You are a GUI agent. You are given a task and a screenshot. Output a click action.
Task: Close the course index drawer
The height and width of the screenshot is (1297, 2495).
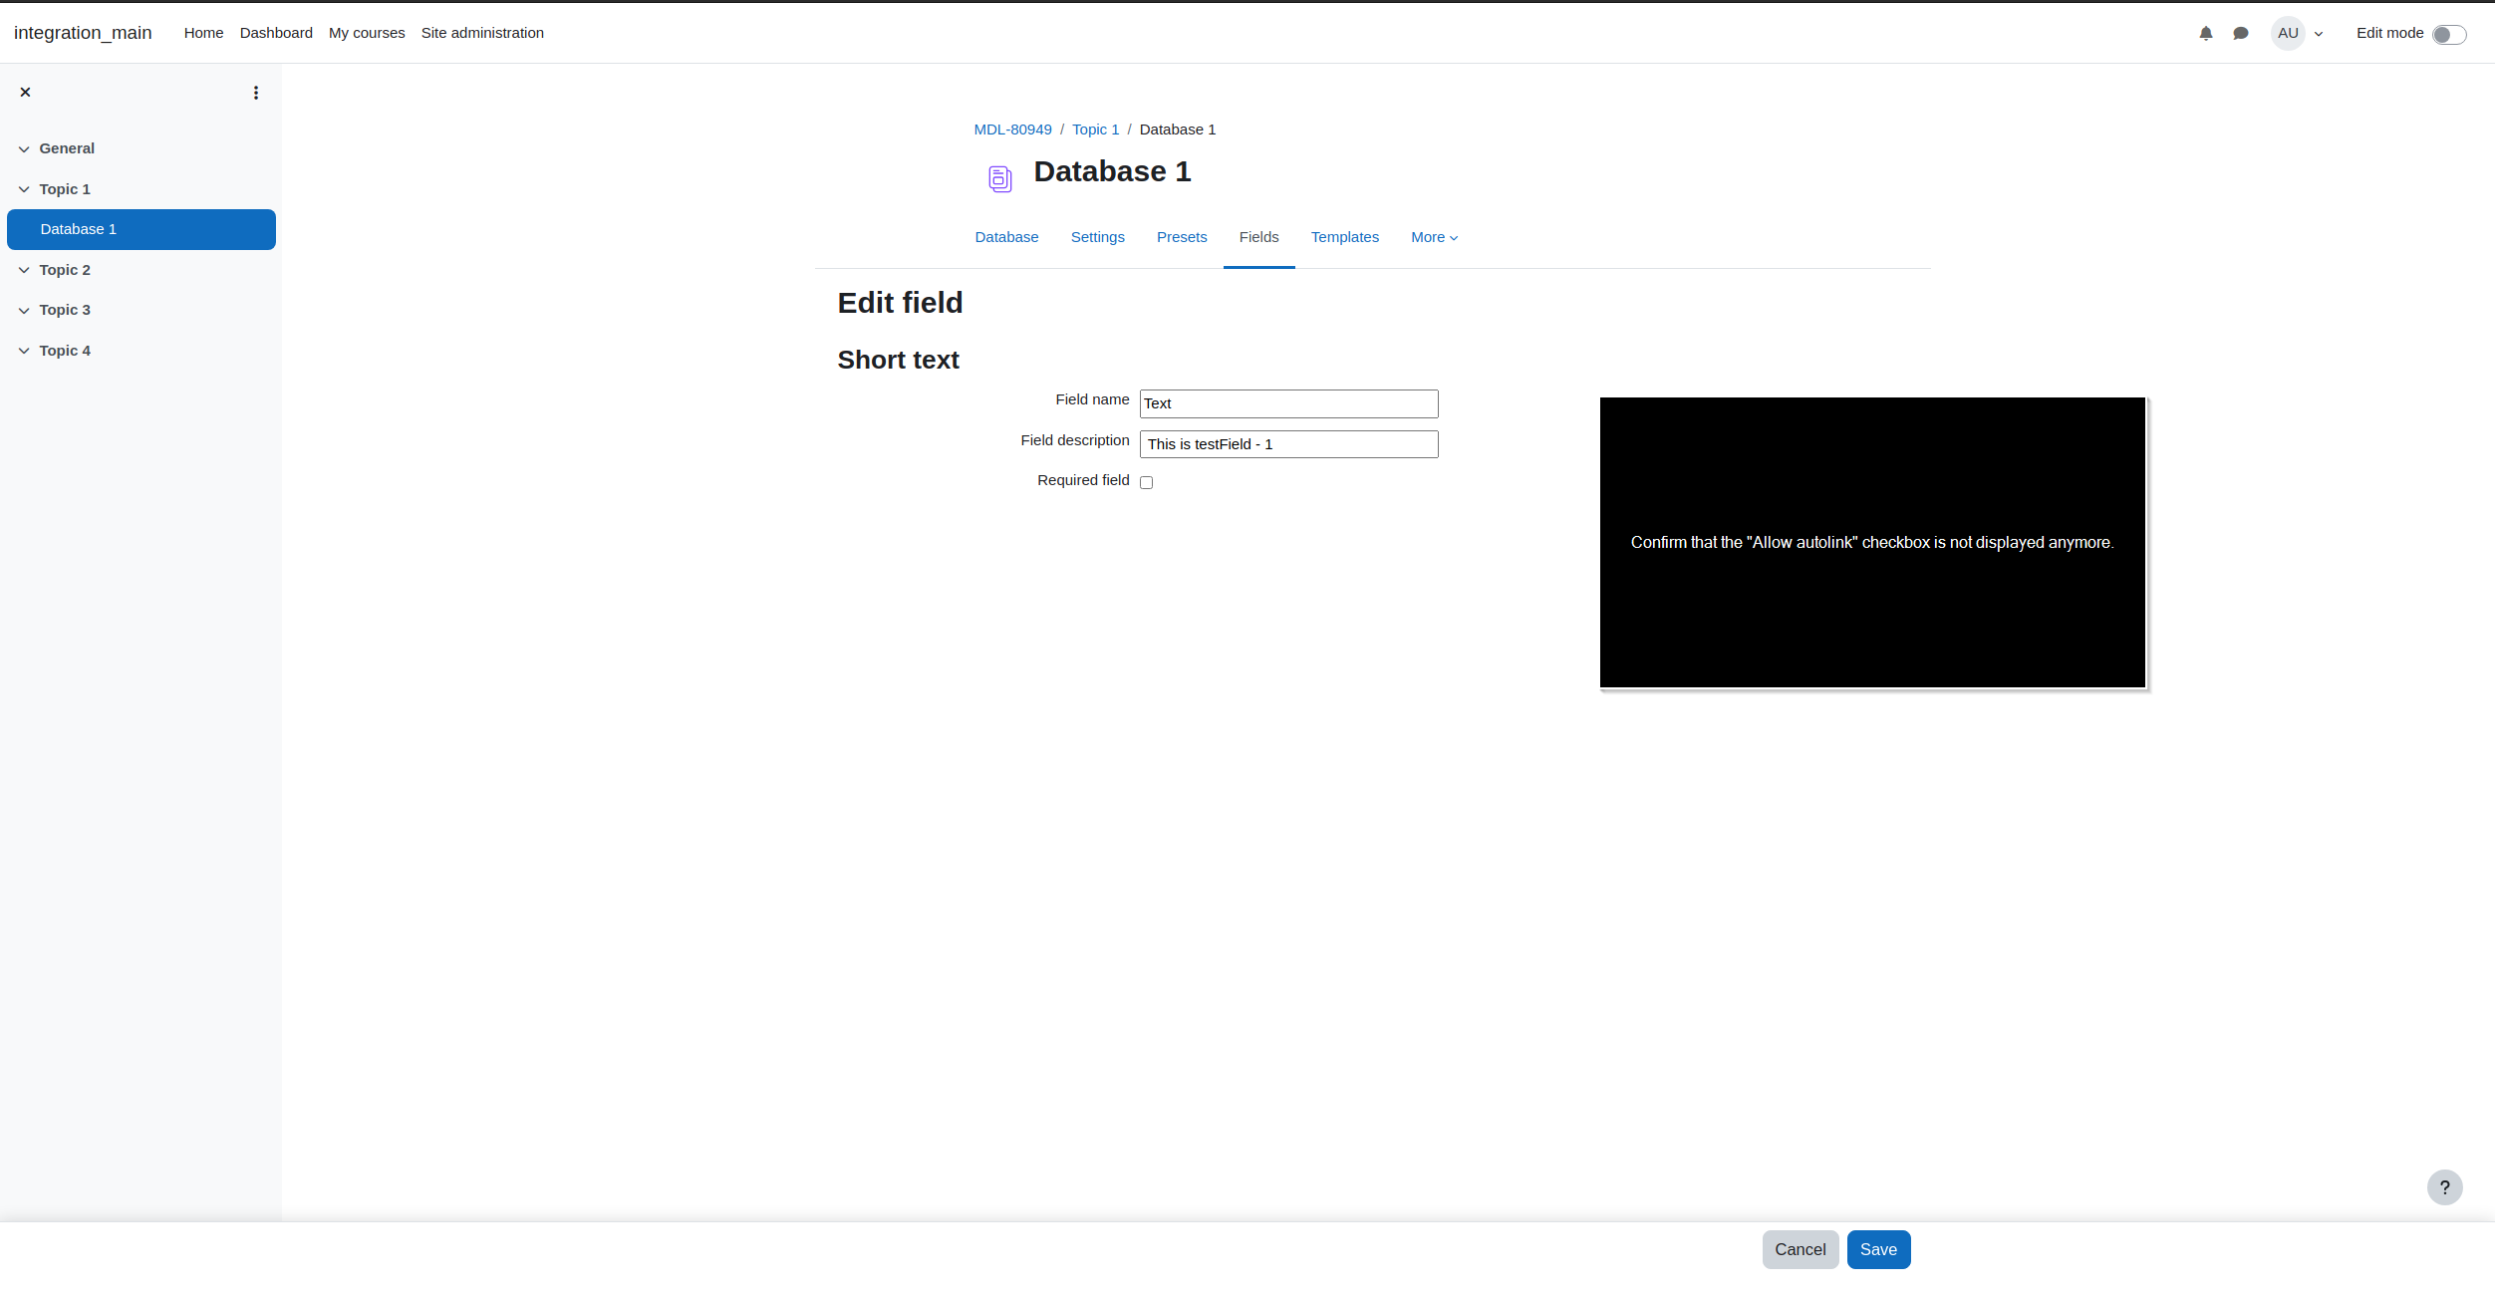tap(26, 92)
